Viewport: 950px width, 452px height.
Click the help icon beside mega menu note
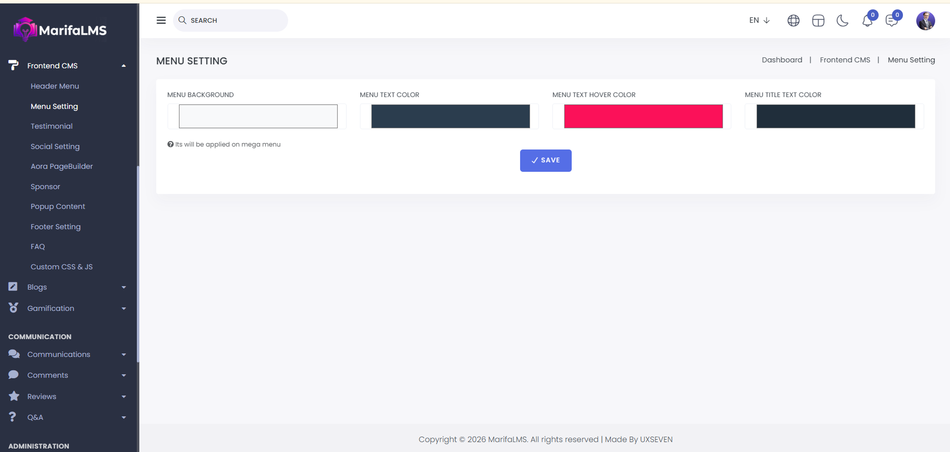(x=171, y=145)
